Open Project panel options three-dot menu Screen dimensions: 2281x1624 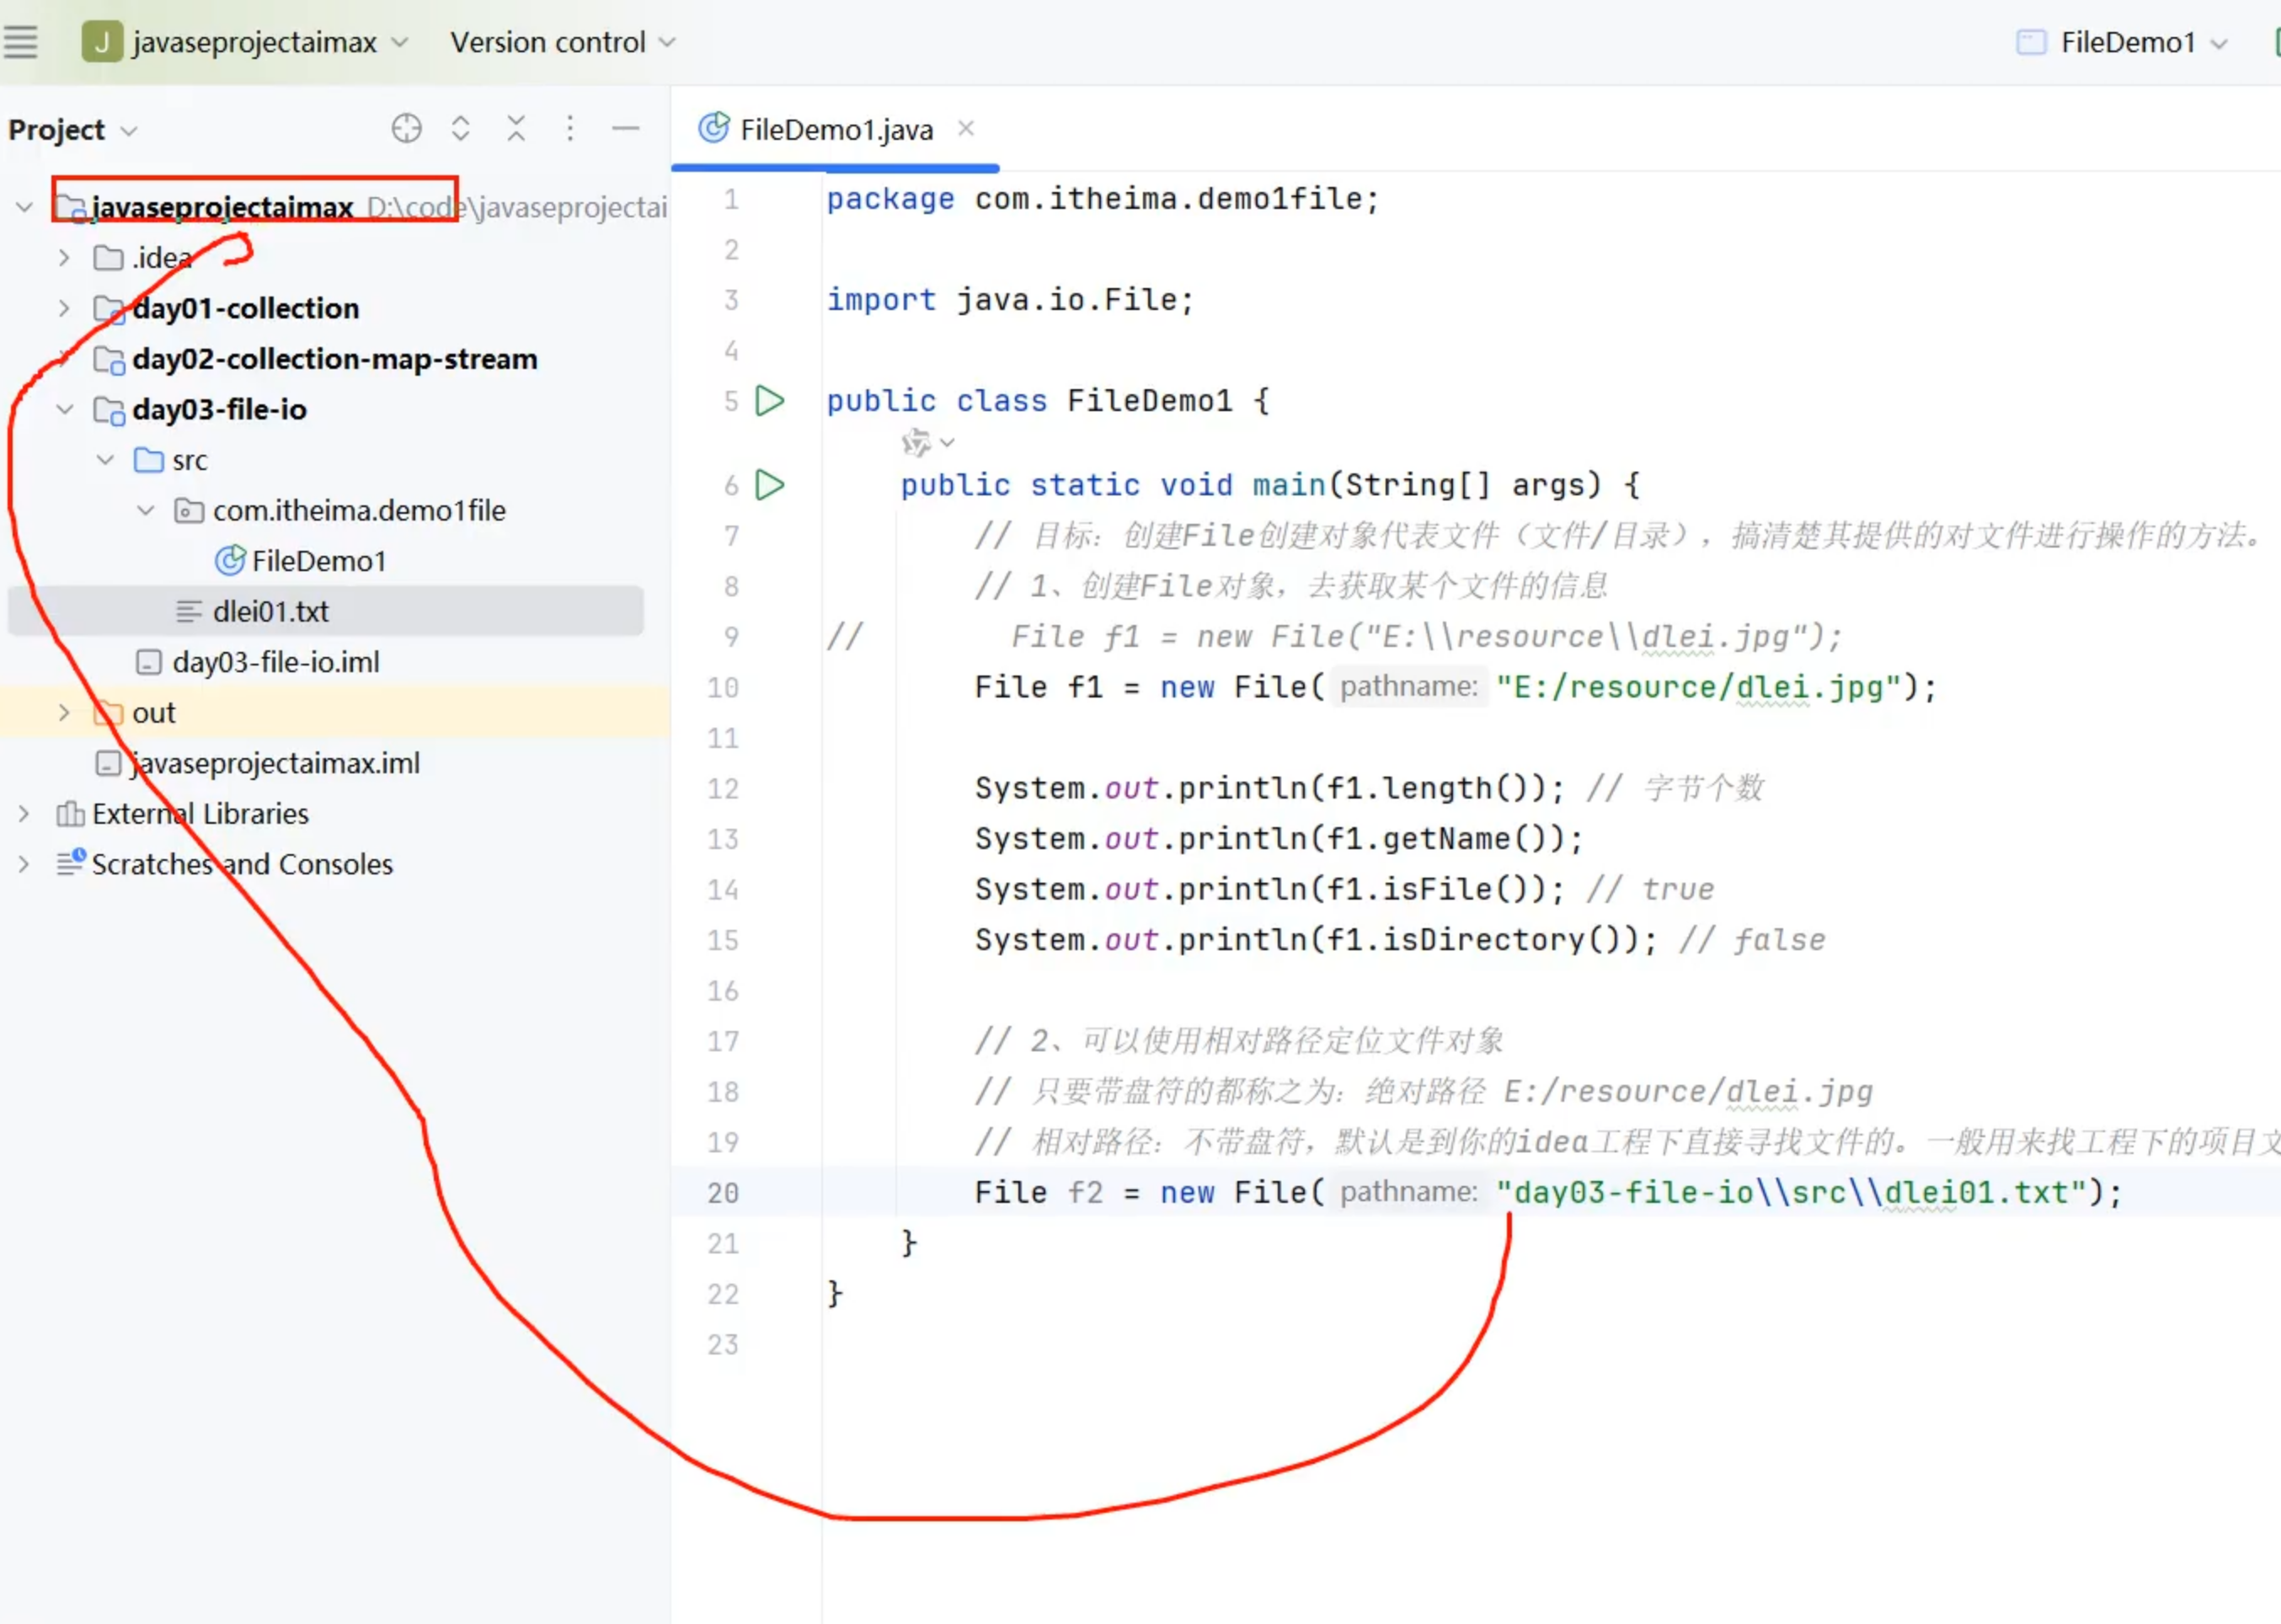point(570,129)
